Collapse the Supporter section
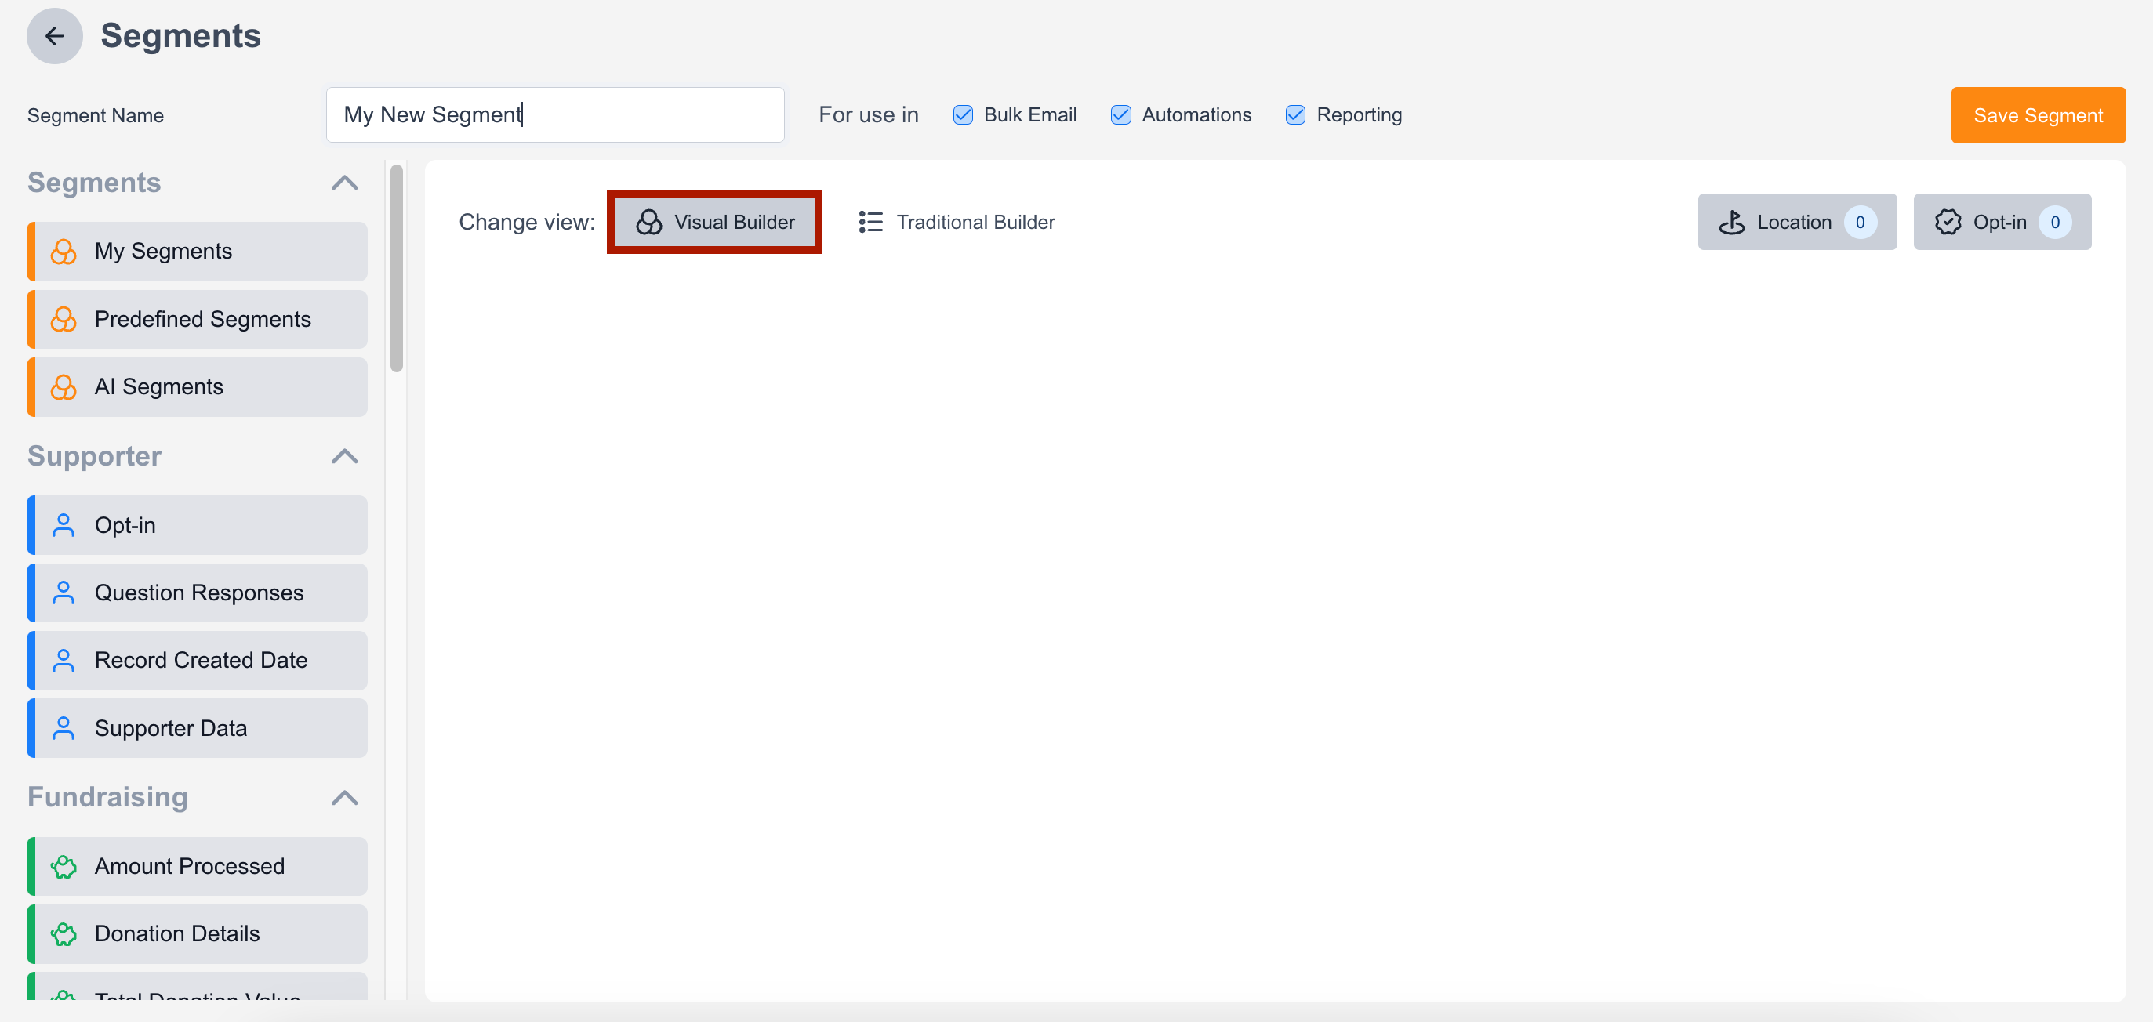Viewport: 2153px width, 1022px height. (x=343, y=456)
